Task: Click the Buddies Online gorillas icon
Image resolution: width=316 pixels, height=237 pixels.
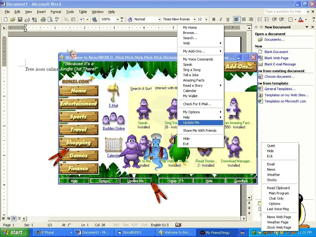Action: point(113,118)
